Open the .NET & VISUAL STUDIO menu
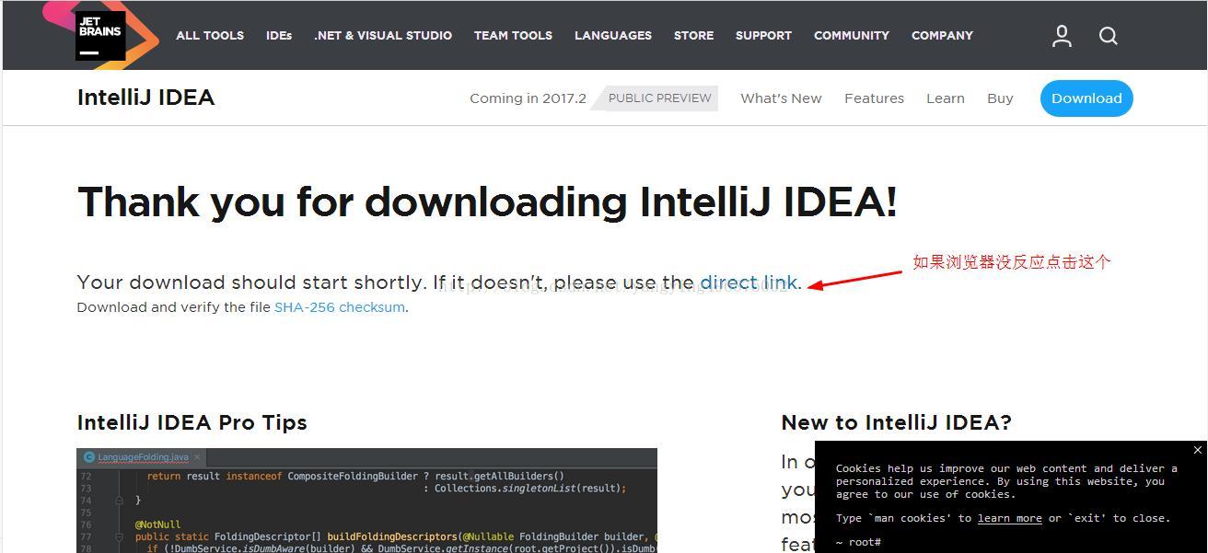Viewport: 1208px width, 553px height. pyautogui.click(x=383, y=35)
